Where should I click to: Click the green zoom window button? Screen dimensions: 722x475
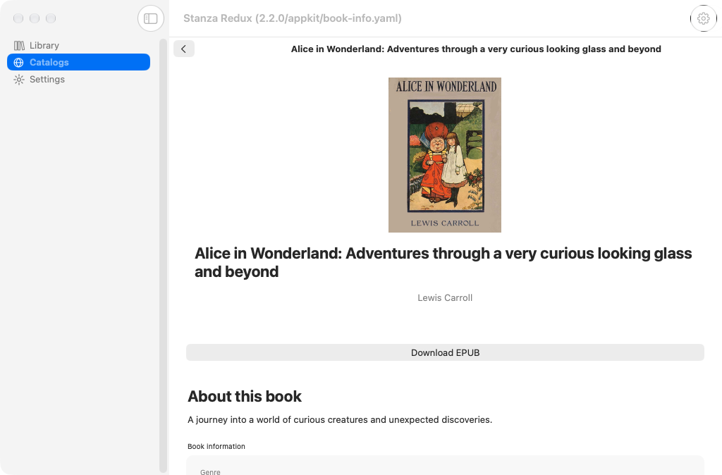click(51, 18)
